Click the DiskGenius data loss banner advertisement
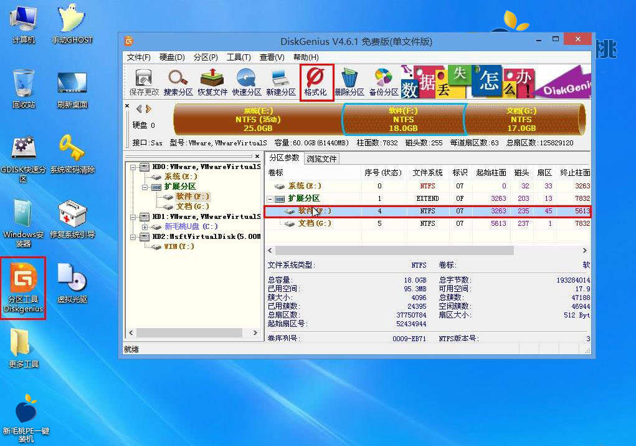The width and height of the screenshot is (636, 446). tap(496, 82)
